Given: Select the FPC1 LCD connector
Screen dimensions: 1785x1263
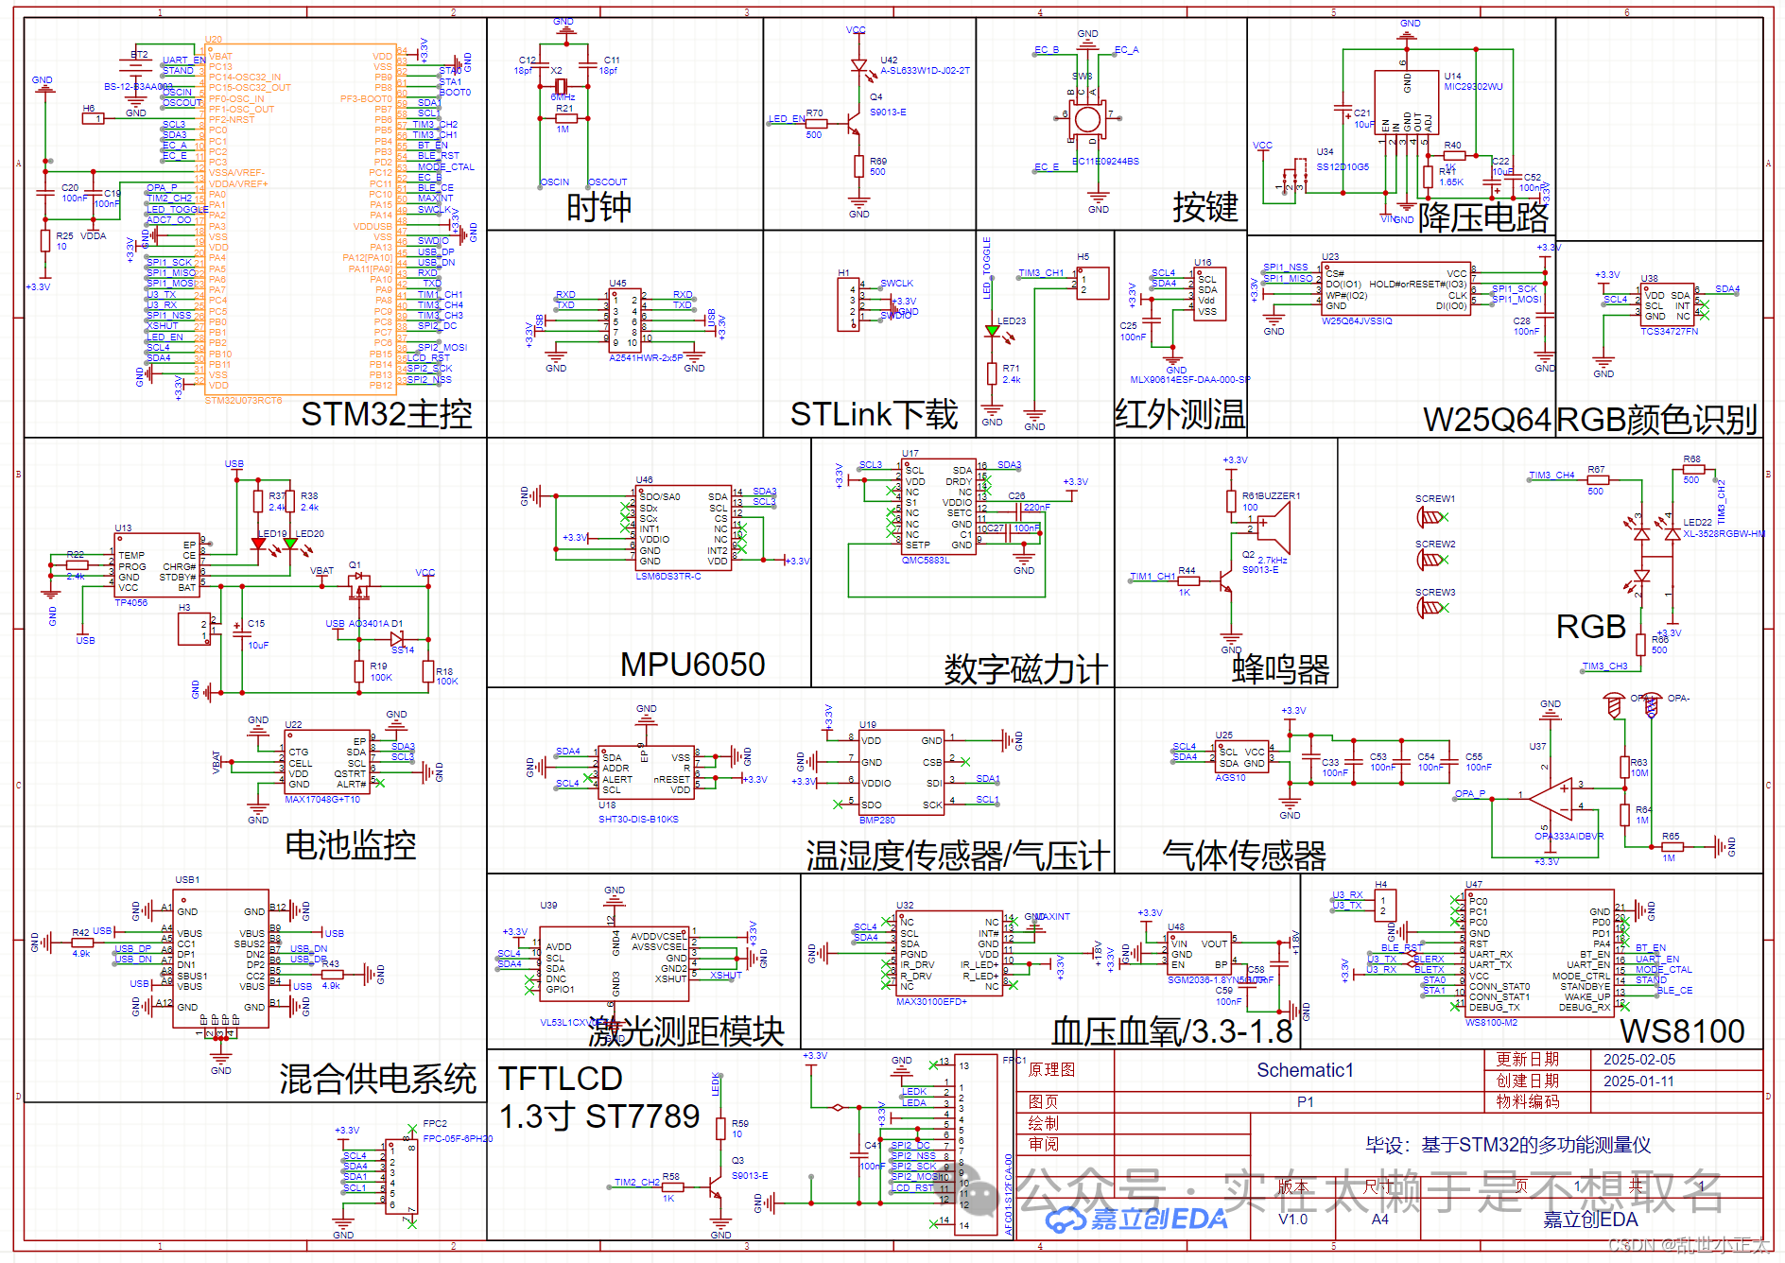Looking at the screenshot, I should (x=976, y=1142).
